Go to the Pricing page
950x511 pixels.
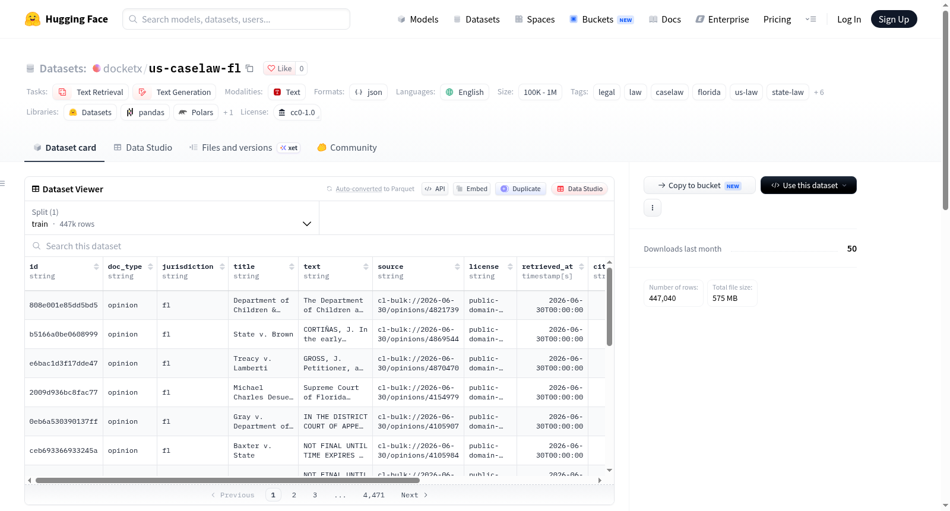coord(777,19)
